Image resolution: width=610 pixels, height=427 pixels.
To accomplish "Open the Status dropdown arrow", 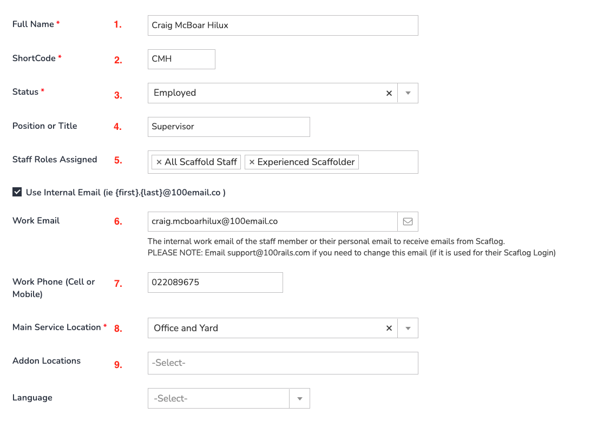I will [x=408, y=93].
